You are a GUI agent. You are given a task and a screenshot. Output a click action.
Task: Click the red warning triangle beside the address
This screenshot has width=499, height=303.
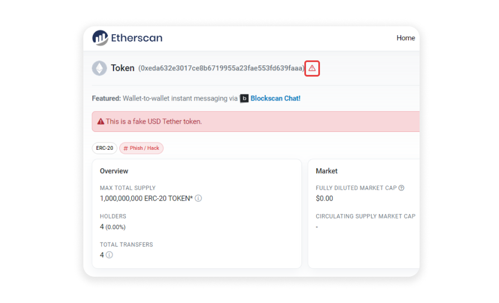pyautogui.click(x=312, y=68)
